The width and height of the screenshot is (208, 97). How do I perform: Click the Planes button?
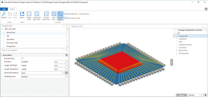coord(181,95)
